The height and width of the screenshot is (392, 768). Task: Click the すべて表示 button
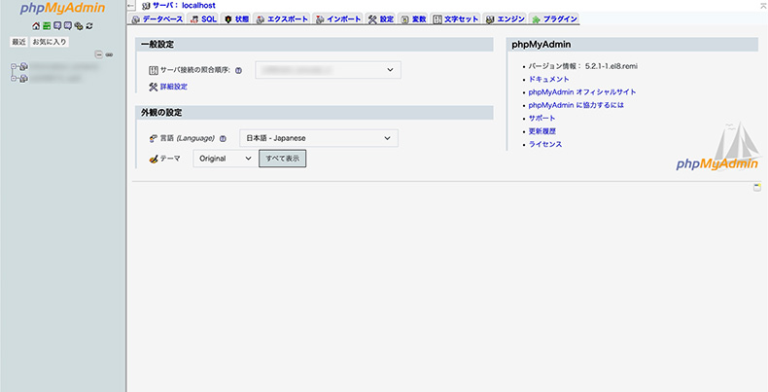click(x=282, y=158)
